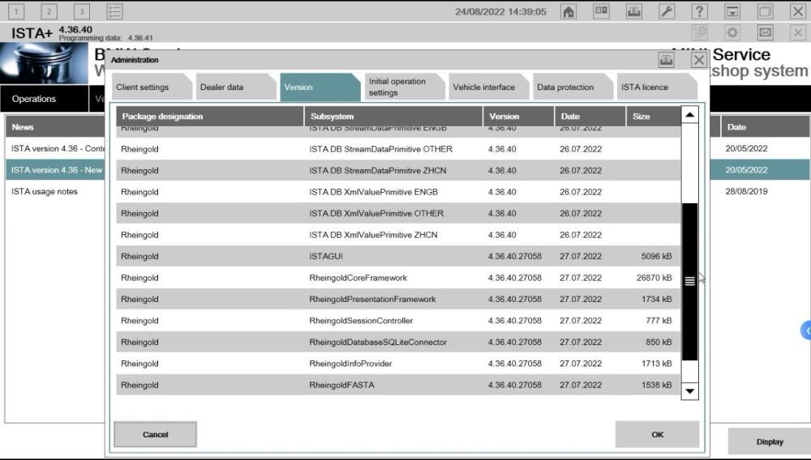Viewport: 811px width, 460px height.
Task: Click the restore window icon in top bar
Action: [x=765, y=11]
